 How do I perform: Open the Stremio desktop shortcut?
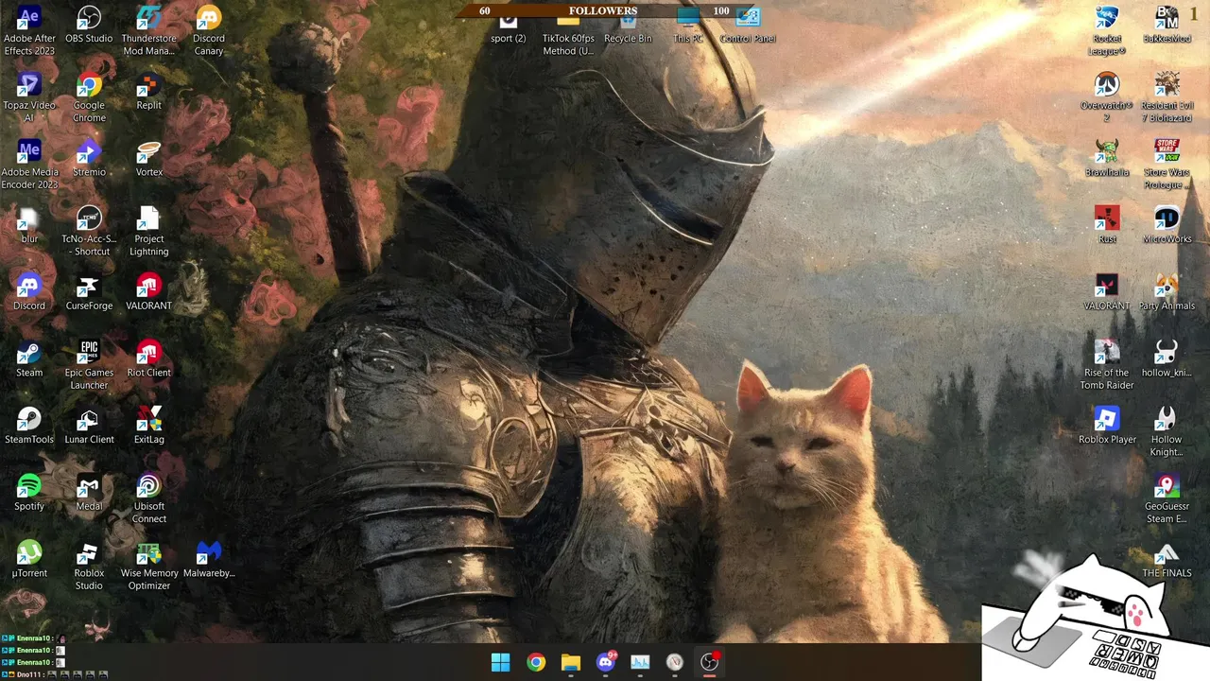[89, 158]
